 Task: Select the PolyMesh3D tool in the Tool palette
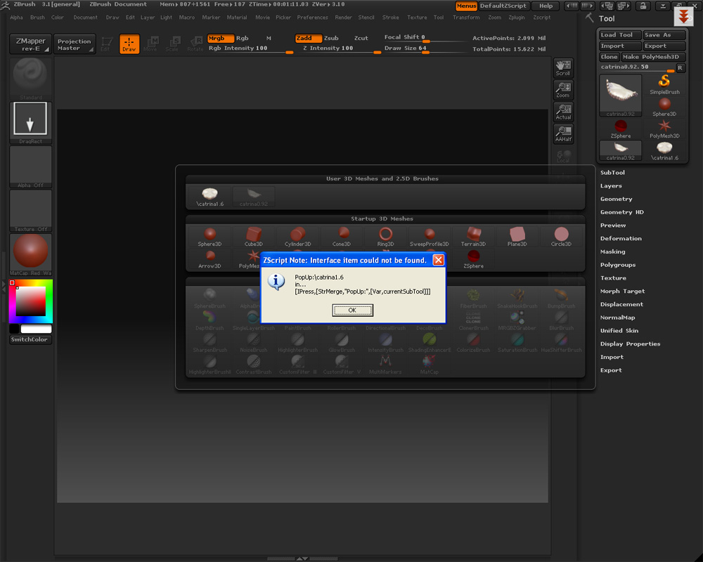pyautogui.click(x=664, y=126)
